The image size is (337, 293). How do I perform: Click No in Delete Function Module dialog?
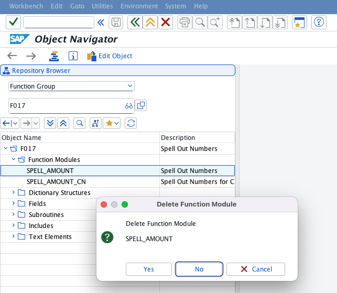coord(199,269)
